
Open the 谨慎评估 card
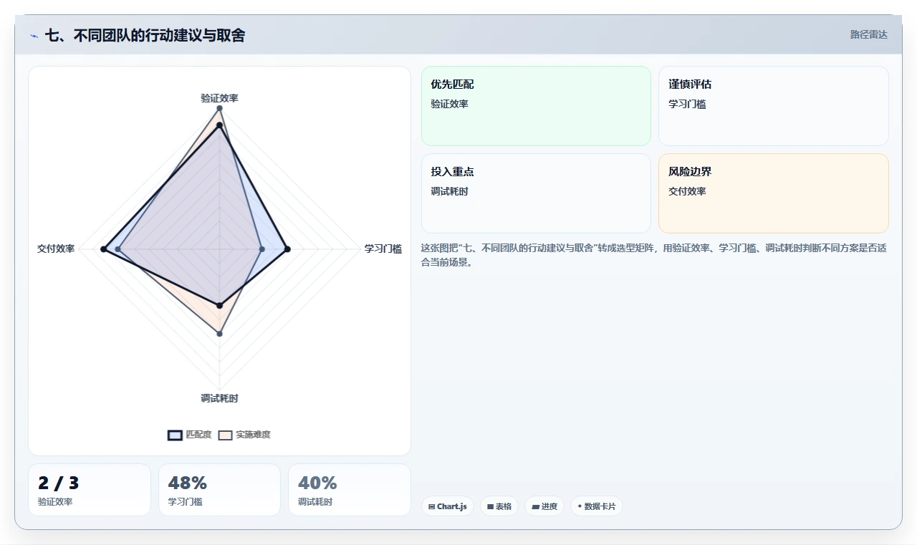tap(774, 106)
